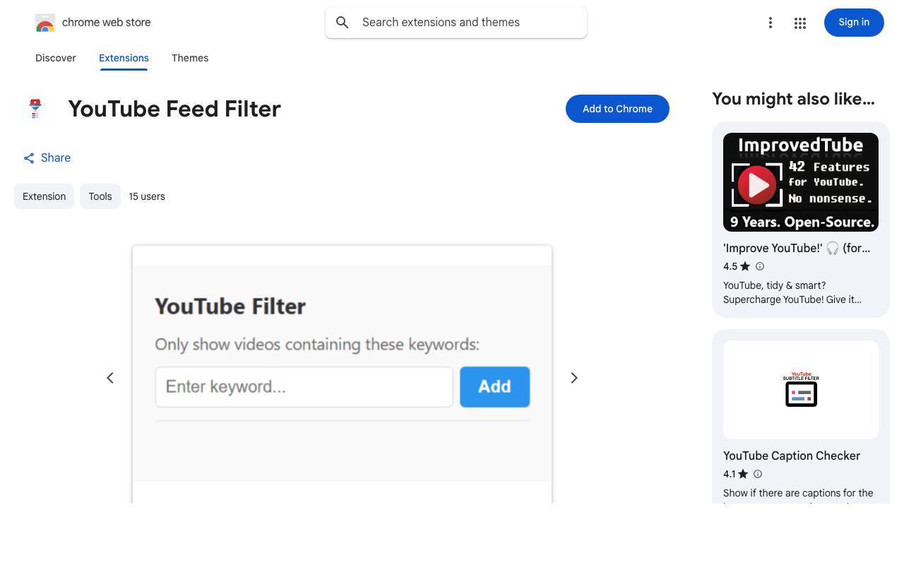Open the YouTube Caption Checker thumbnail
Viewport: 904px width, 565px height.
click(x=801, y=390)
